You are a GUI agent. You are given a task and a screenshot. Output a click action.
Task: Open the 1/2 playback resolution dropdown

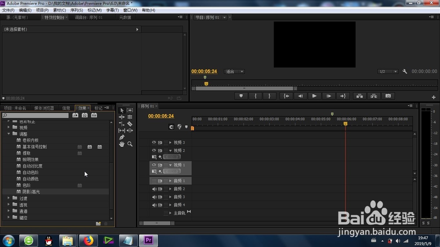click(x=388, y=72)
